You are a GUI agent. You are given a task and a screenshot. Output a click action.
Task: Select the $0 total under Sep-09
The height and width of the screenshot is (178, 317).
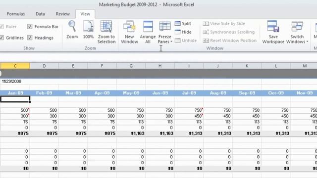(x=247, y=168)
